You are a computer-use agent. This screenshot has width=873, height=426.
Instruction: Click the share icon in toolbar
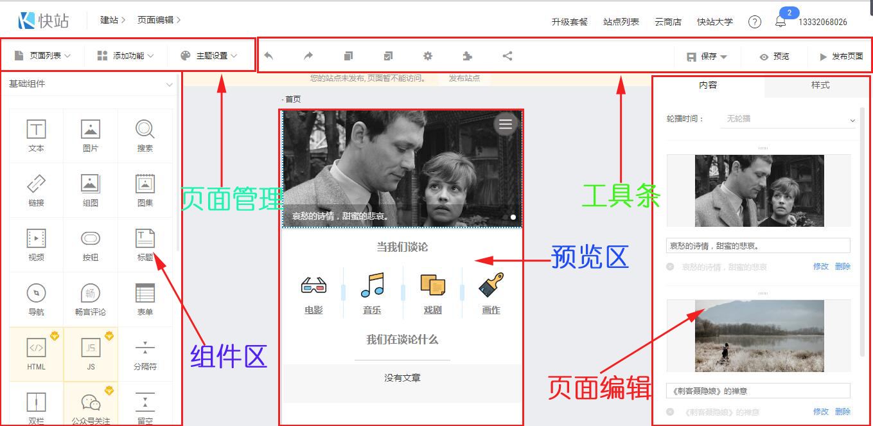coord(507,56)
